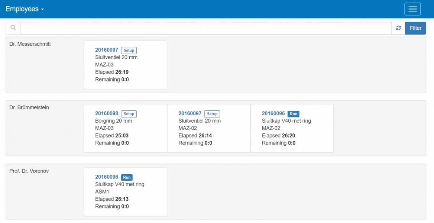Viewport: 434px width, 223px height.
Task: Click the Setup badge on Brümmelstein's MAZ-02 Sluitventiel card
Action: pos(212,114)
